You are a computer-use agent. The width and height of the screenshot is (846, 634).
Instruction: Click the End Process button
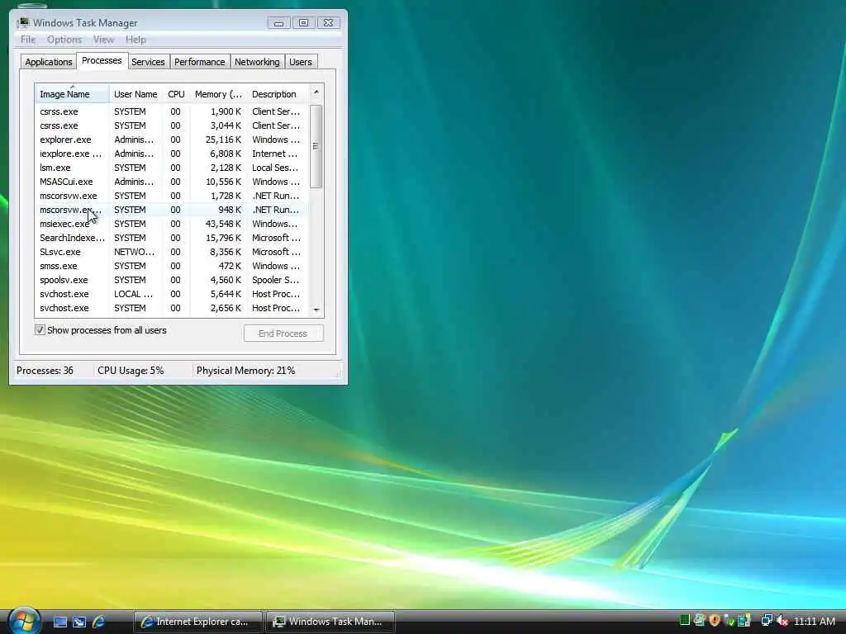coord(283,334)
